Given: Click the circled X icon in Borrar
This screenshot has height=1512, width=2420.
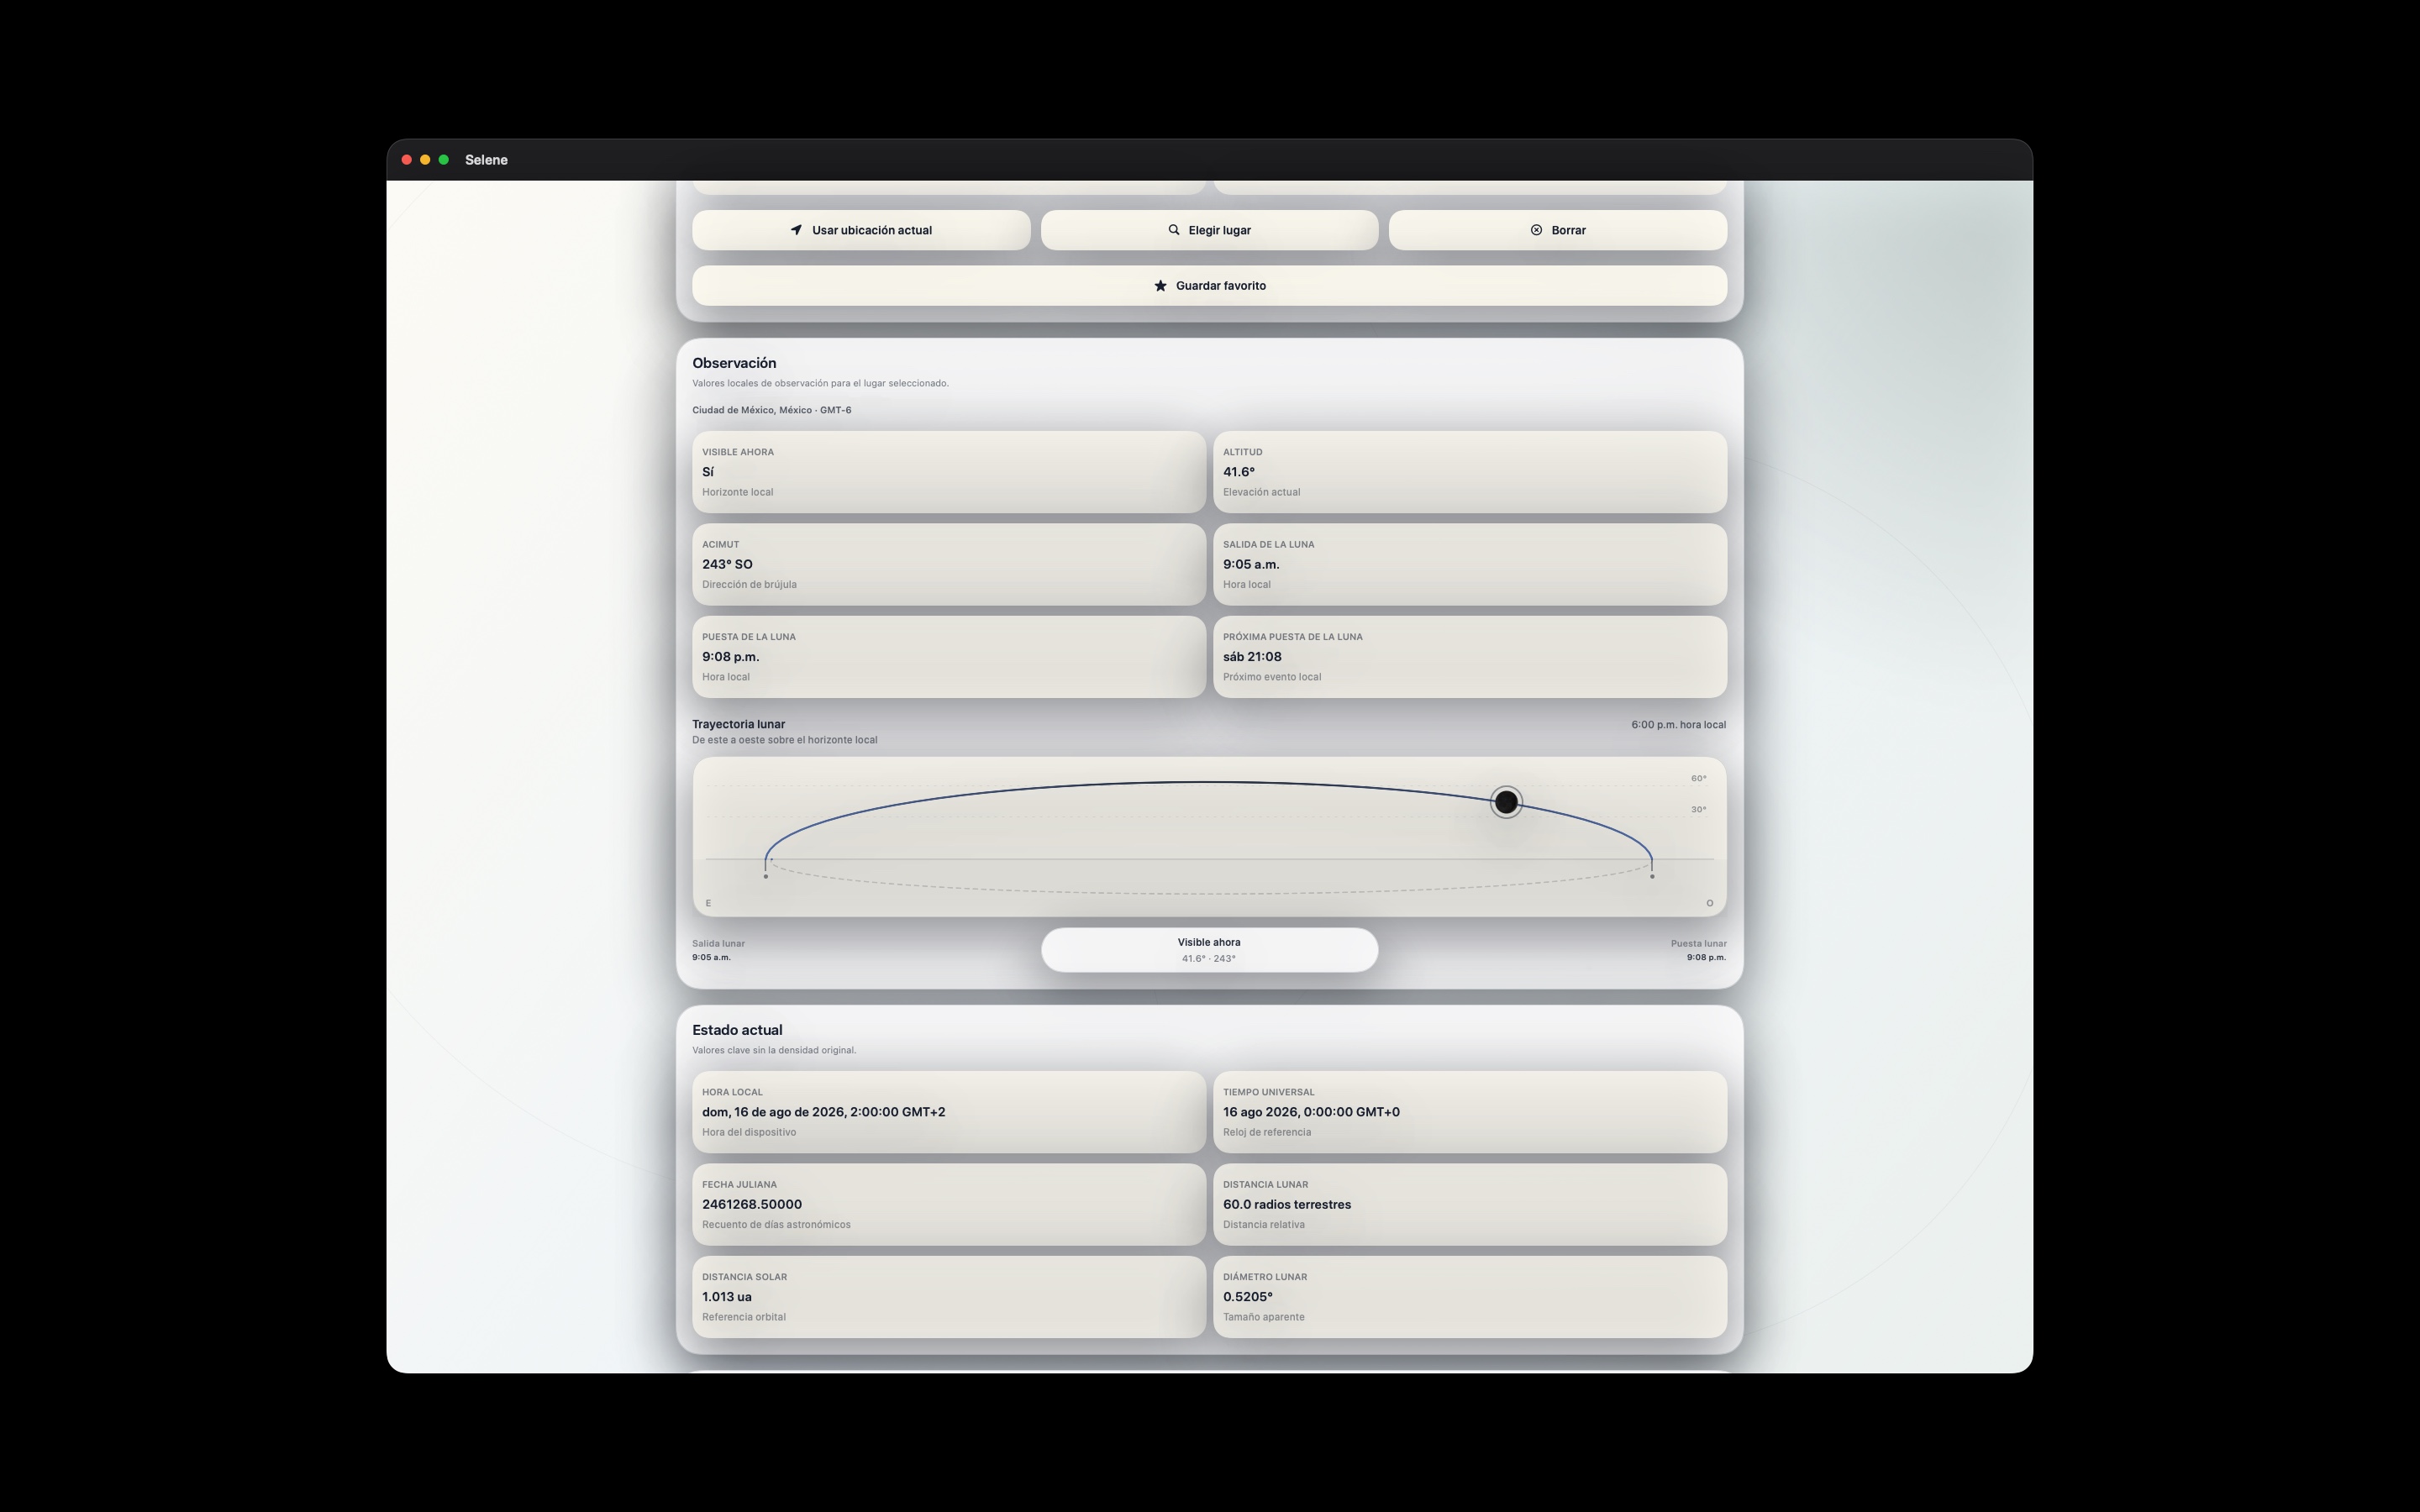Looking at the screenshot, I should pyautogui.click(x=1536, y=230).
